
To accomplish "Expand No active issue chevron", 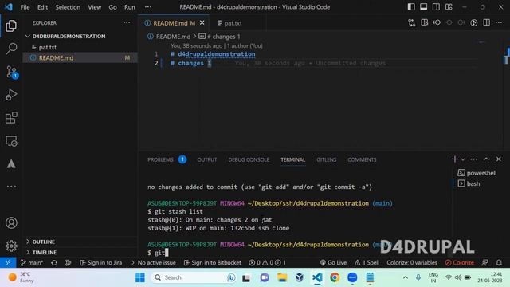I will point(132,262).
